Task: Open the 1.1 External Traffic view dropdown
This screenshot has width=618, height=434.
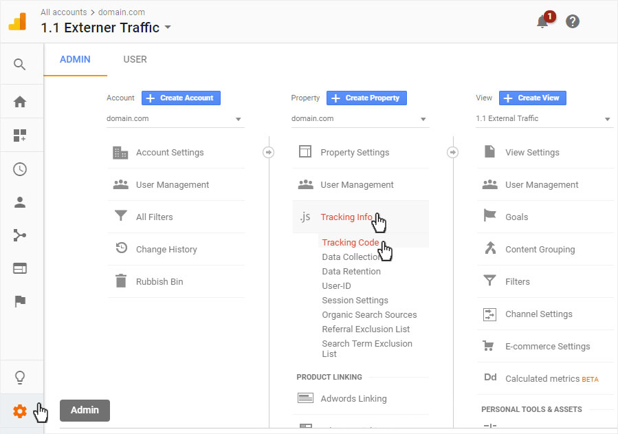Action: 544,119
